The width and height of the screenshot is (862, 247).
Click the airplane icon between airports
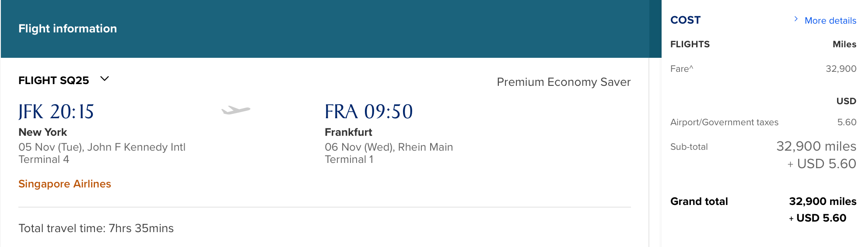(x=236, y=110)
